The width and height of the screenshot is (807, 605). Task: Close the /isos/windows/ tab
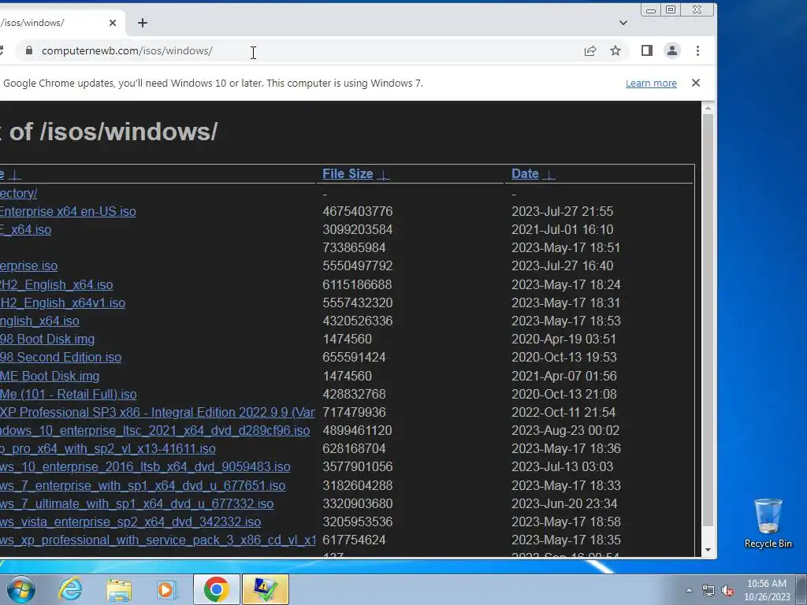(x=113, y=23)
